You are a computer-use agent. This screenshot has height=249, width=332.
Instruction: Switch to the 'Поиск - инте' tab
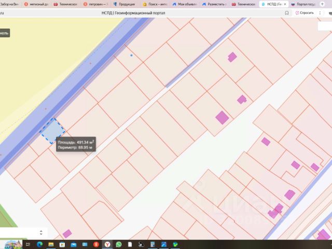(x=155, y=4)
